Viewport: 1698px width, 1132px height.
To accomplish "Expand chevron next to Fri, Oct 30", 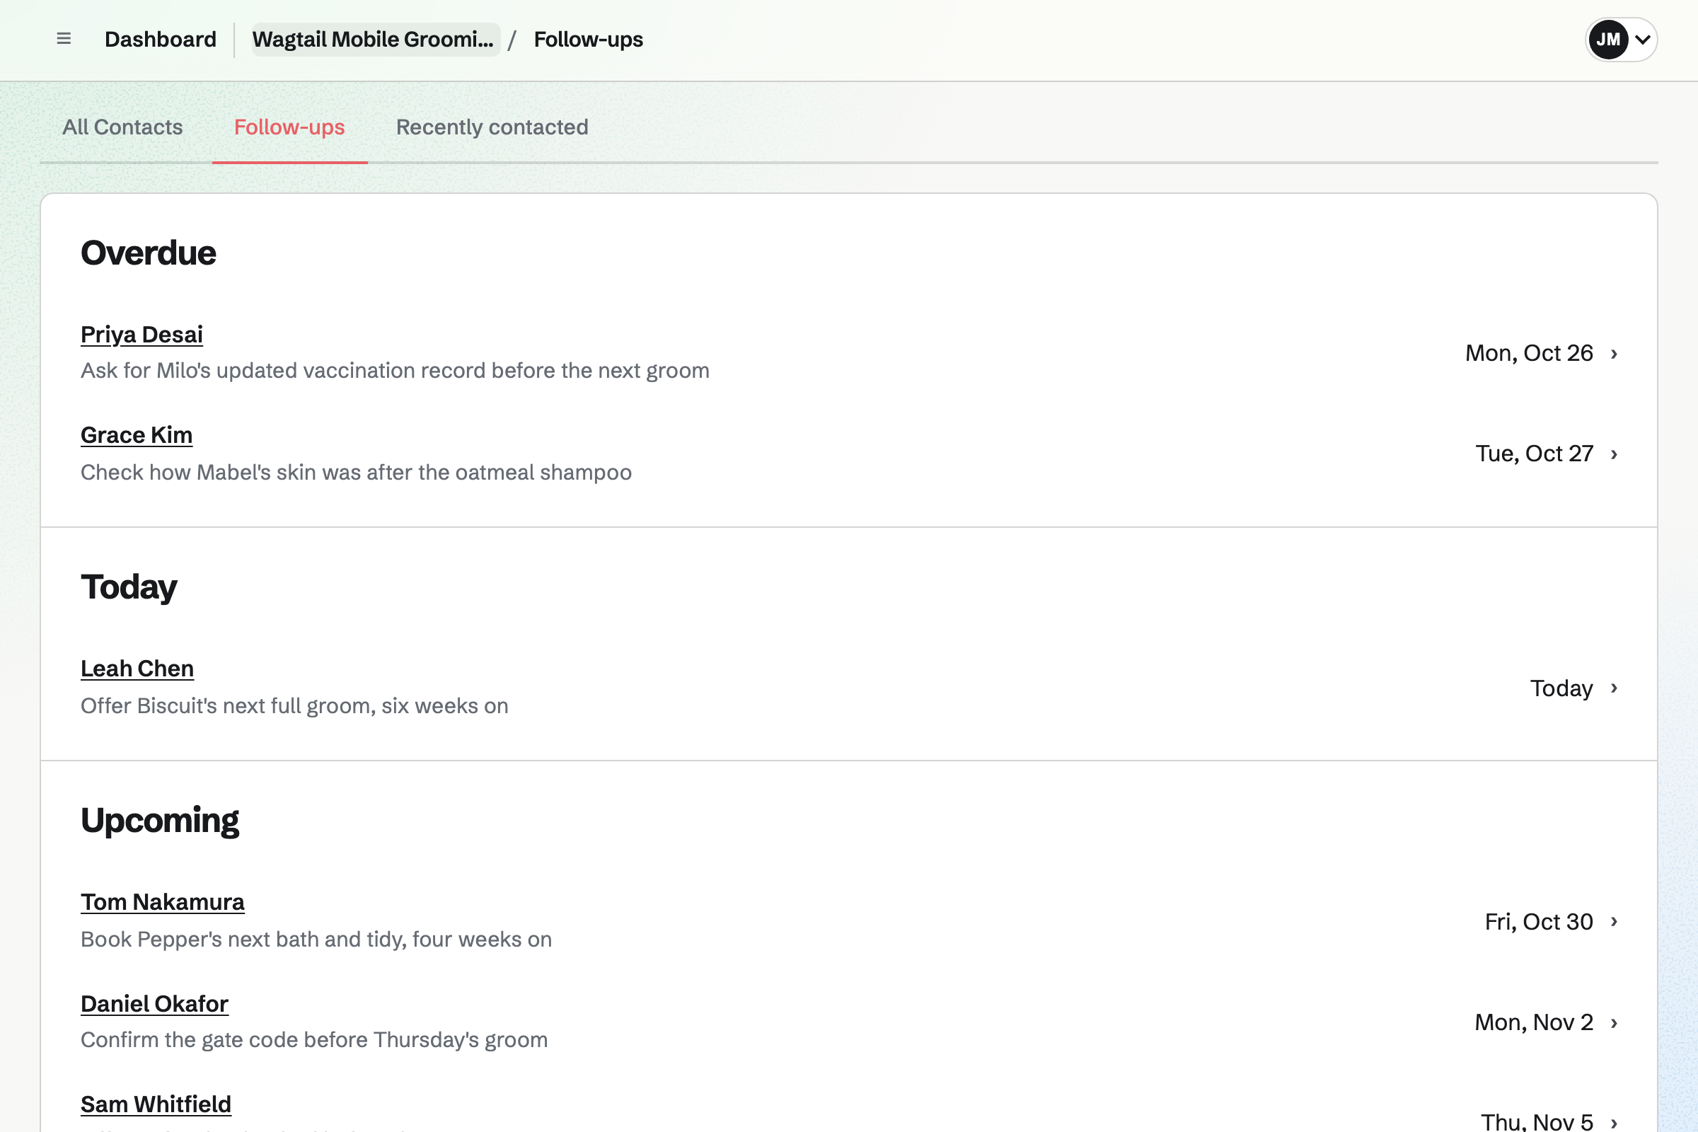I will [x=1614, y=922].
